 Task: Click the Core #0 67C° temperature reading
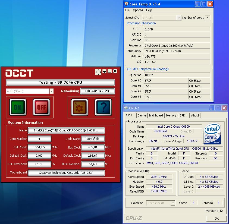coord(166,81)
